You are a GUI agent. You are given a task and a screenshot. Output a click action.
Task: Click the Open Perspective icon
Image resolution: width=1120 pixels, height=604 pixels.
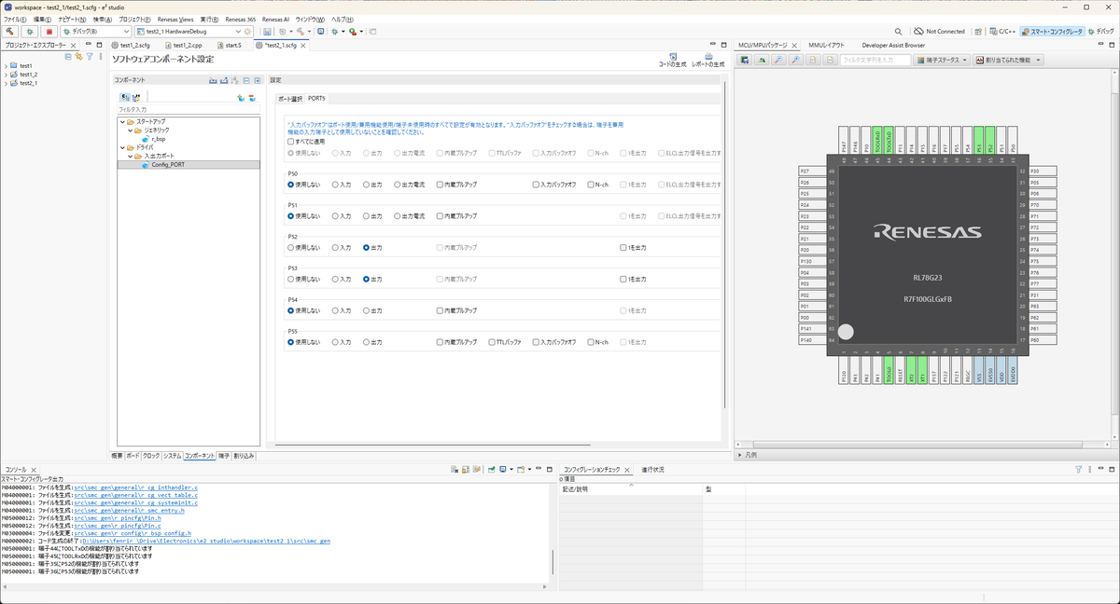pyautogui.click(x=979, y=31)
